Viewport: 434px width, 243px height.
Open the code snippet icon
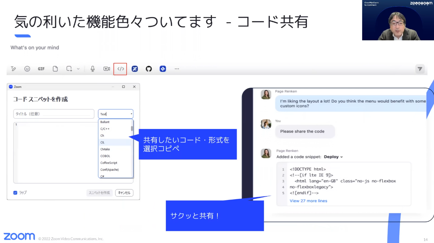point(121,69)
